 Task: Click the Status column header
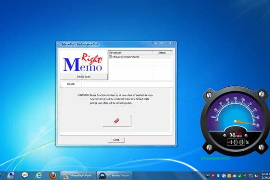click(x=162, y=53)
